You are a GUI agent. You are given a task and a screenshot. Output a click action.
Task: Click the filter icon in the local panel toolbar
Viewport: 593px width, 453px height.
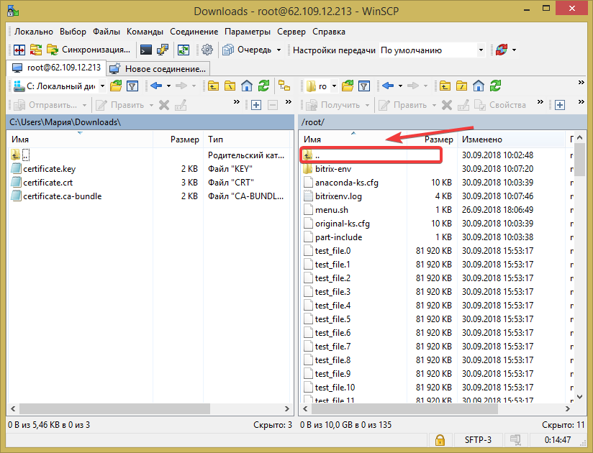pos(132,86)
